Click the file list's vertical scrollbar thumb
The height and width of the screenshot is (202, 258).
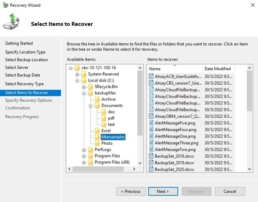249,91
